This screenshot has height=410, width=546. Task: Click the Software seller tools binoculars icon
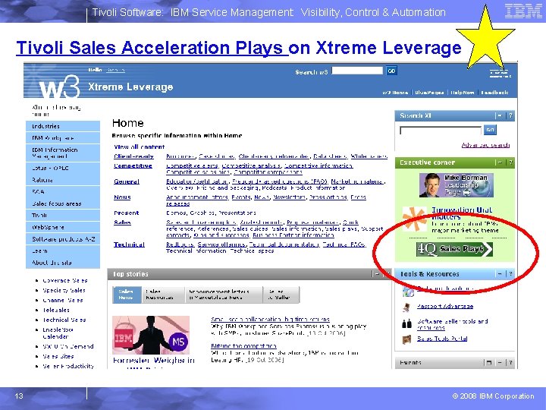pos(406,323)
